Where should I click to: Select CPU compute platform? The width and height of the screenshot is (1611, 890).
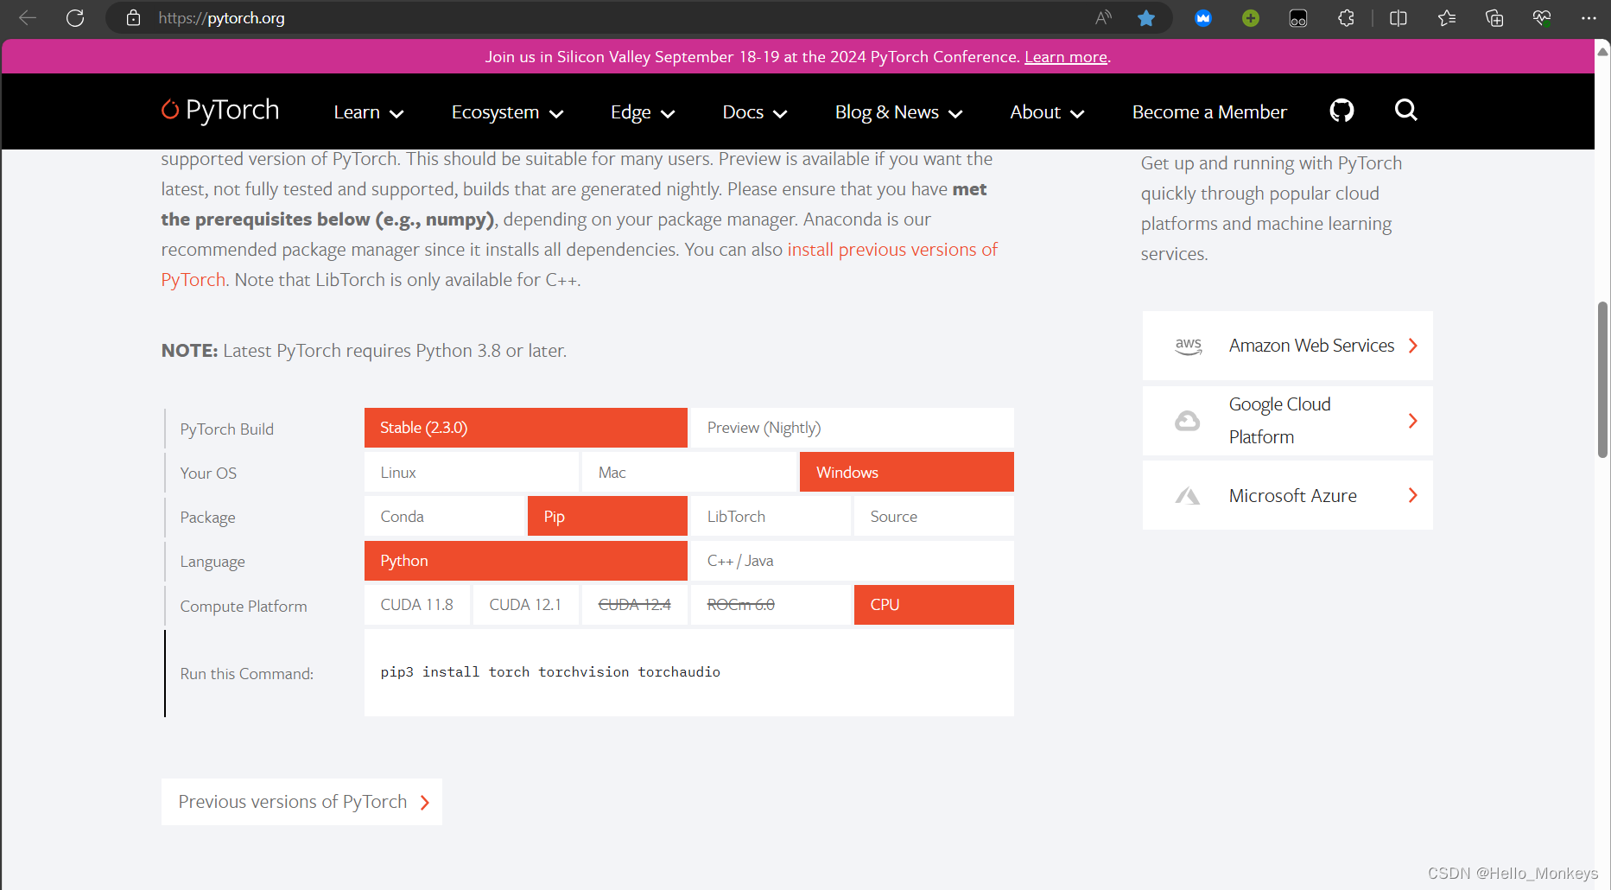(934, 605)
